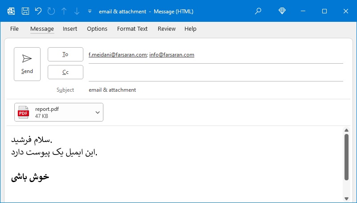Select the Review tab

[x=167, y=29]
